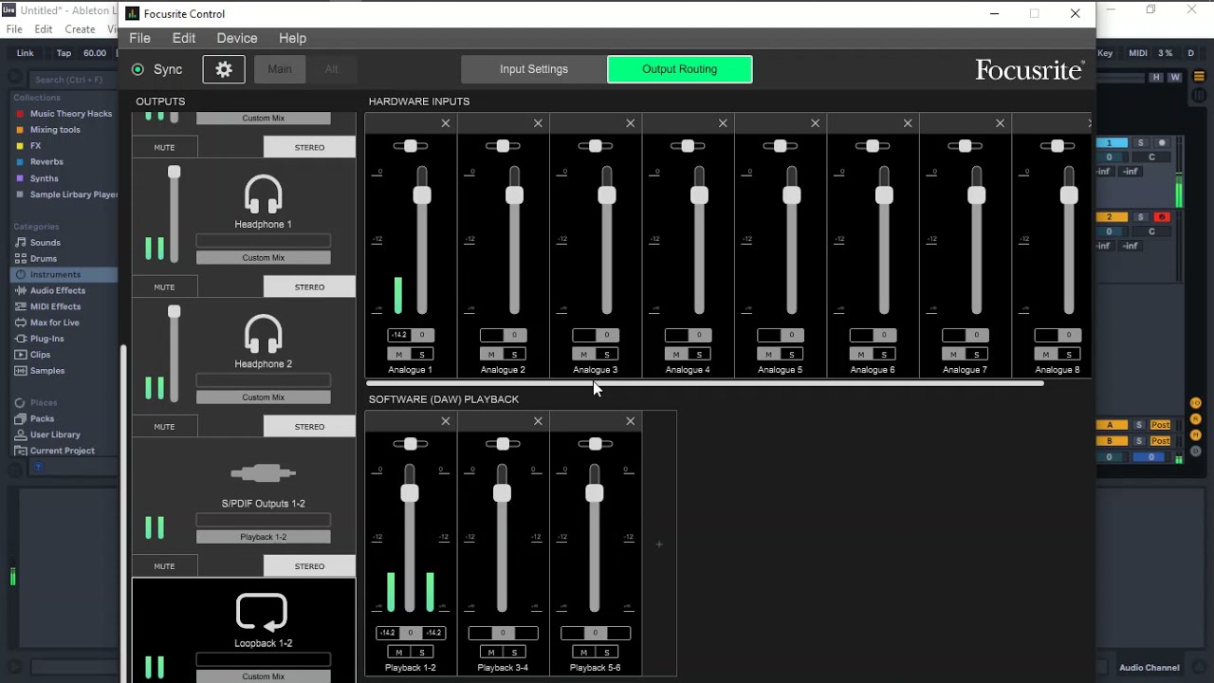
Task: Remove the Playback 5-6 channel with X
Action: point(631,421)
